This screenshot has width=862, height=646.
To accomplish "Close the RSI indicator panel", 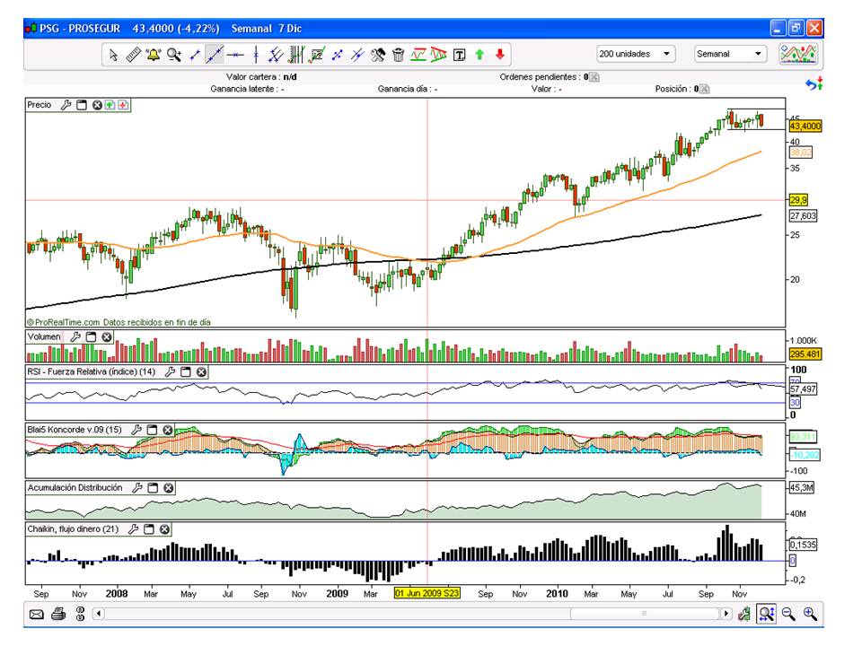I will (201, 371).
